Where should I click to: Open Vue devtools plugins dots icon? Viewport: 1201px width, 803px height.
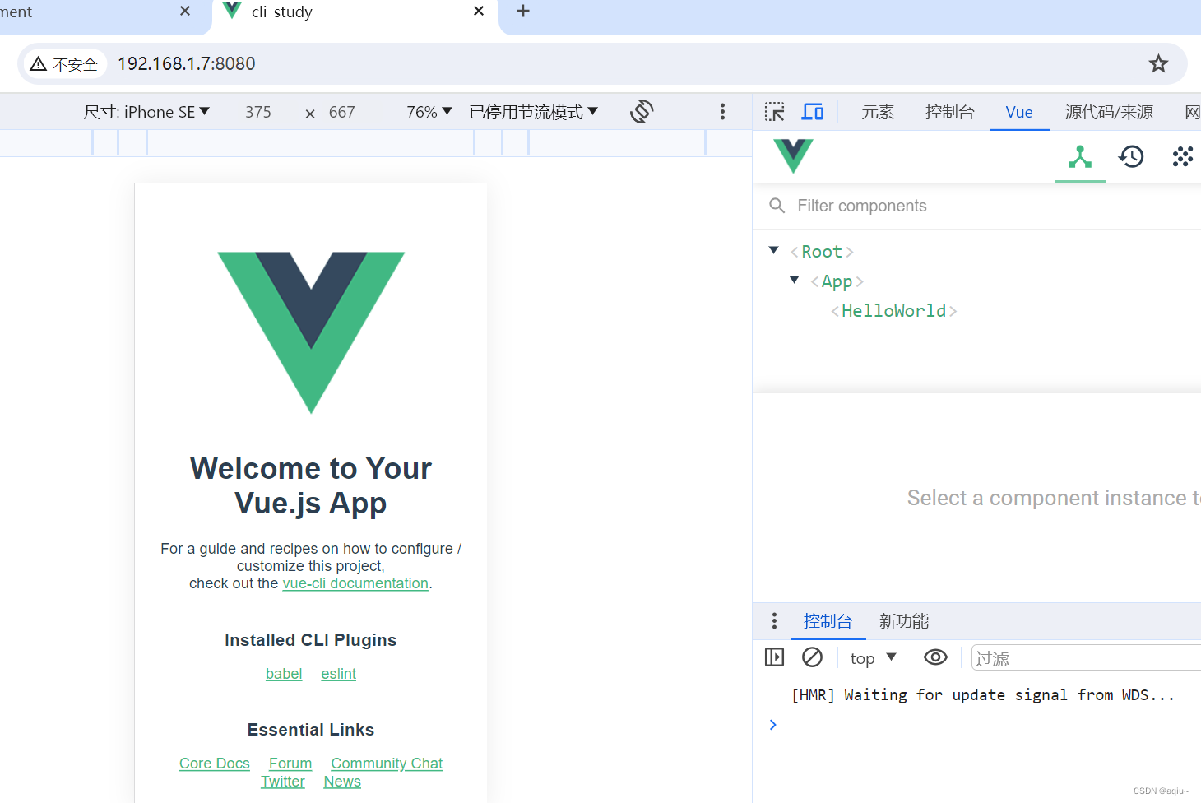(1182, 156)
